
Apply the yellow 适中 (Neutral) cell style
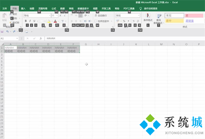click(x=174, y=21)
